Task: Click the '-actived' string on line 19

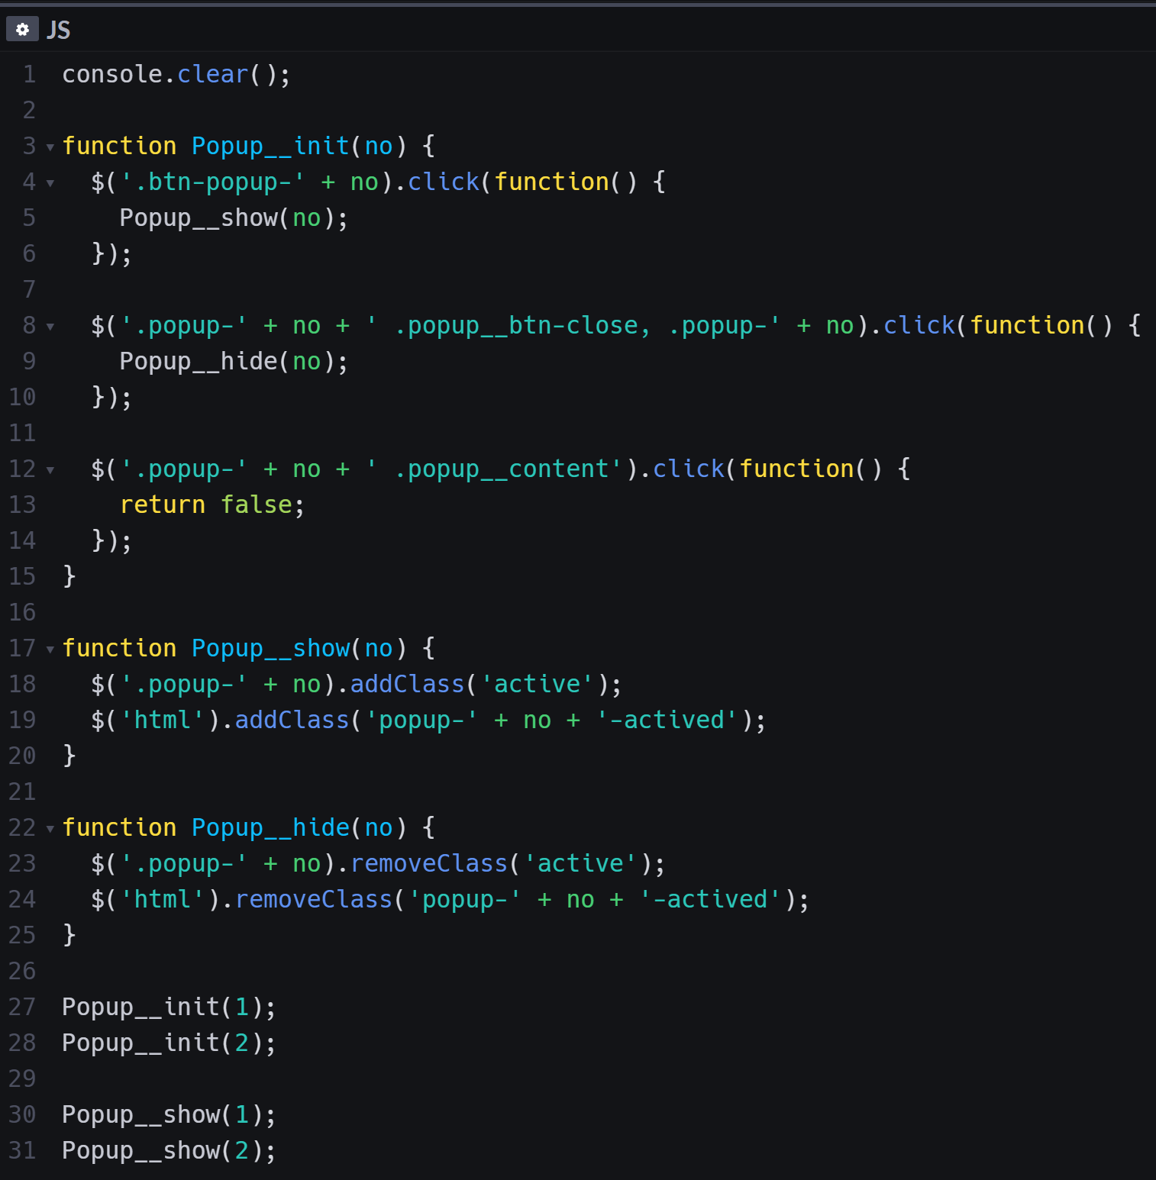Action: (667, 720)
